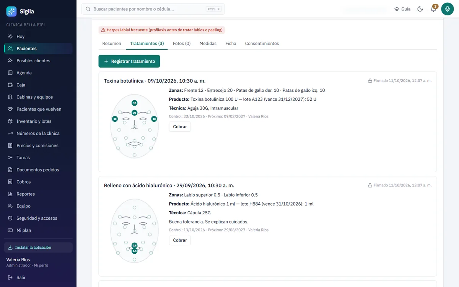Open Documentos pedidos
Image resolution: width=459 pixels, height=287 pixels.
[38, 170]
